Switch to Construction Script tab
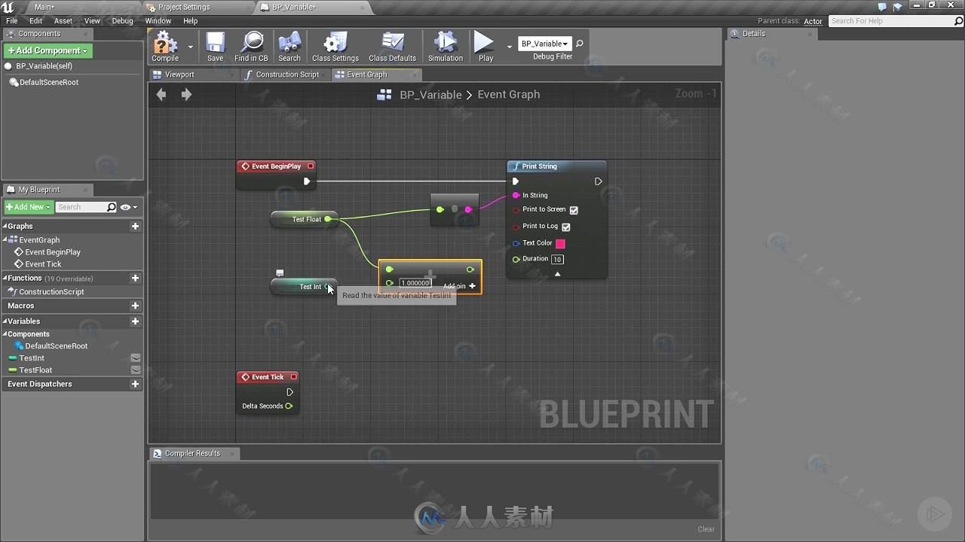The height and width of the screenshot is (542, 965). point(287,75)
